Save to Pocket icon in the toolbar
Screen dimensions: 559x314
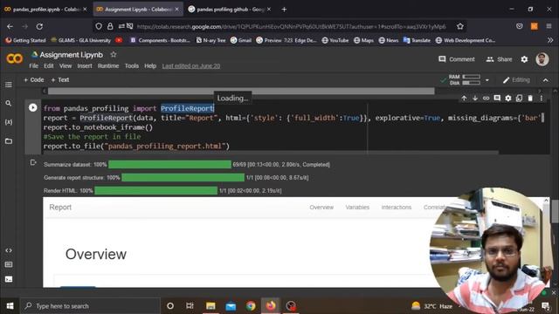[520, 26]
